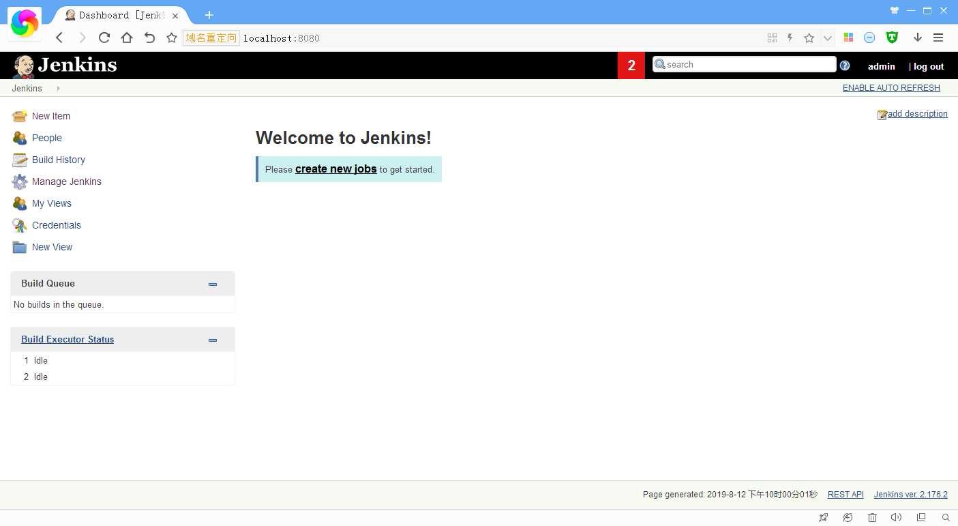Screen dimensions: 958x526
Task: Open Manage Jenkins sidebar link
Action: point(67,181)
